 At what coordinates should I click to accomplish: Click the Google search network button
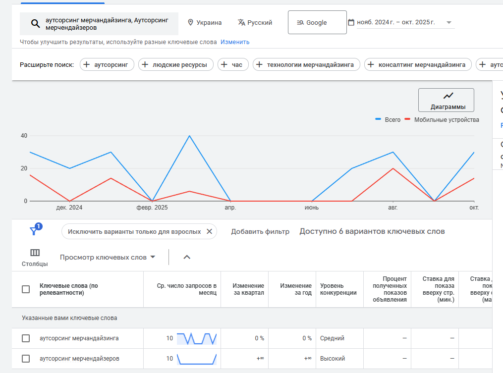coord(317,22)
